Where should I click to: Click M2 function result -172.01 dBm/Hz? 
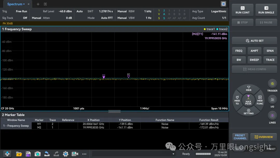209,128
